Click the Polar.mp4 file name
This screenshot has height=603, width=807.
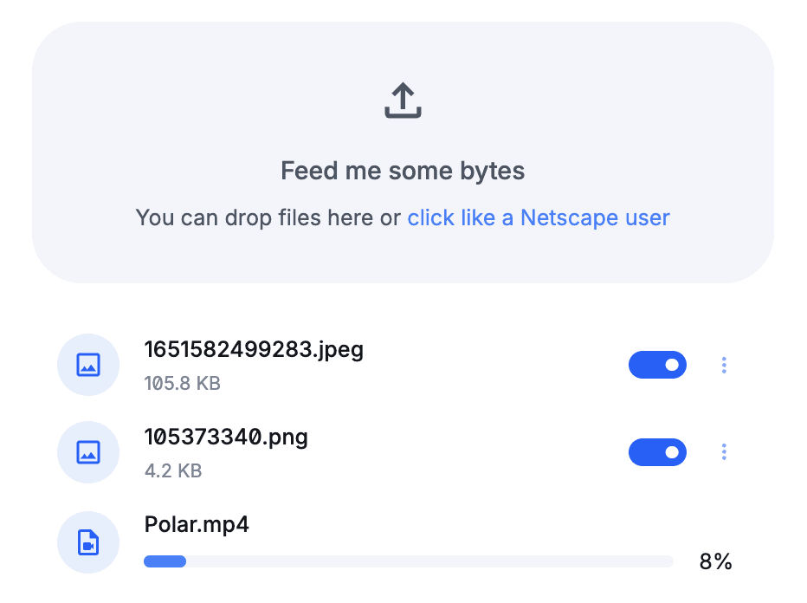[x=197, y=525]
